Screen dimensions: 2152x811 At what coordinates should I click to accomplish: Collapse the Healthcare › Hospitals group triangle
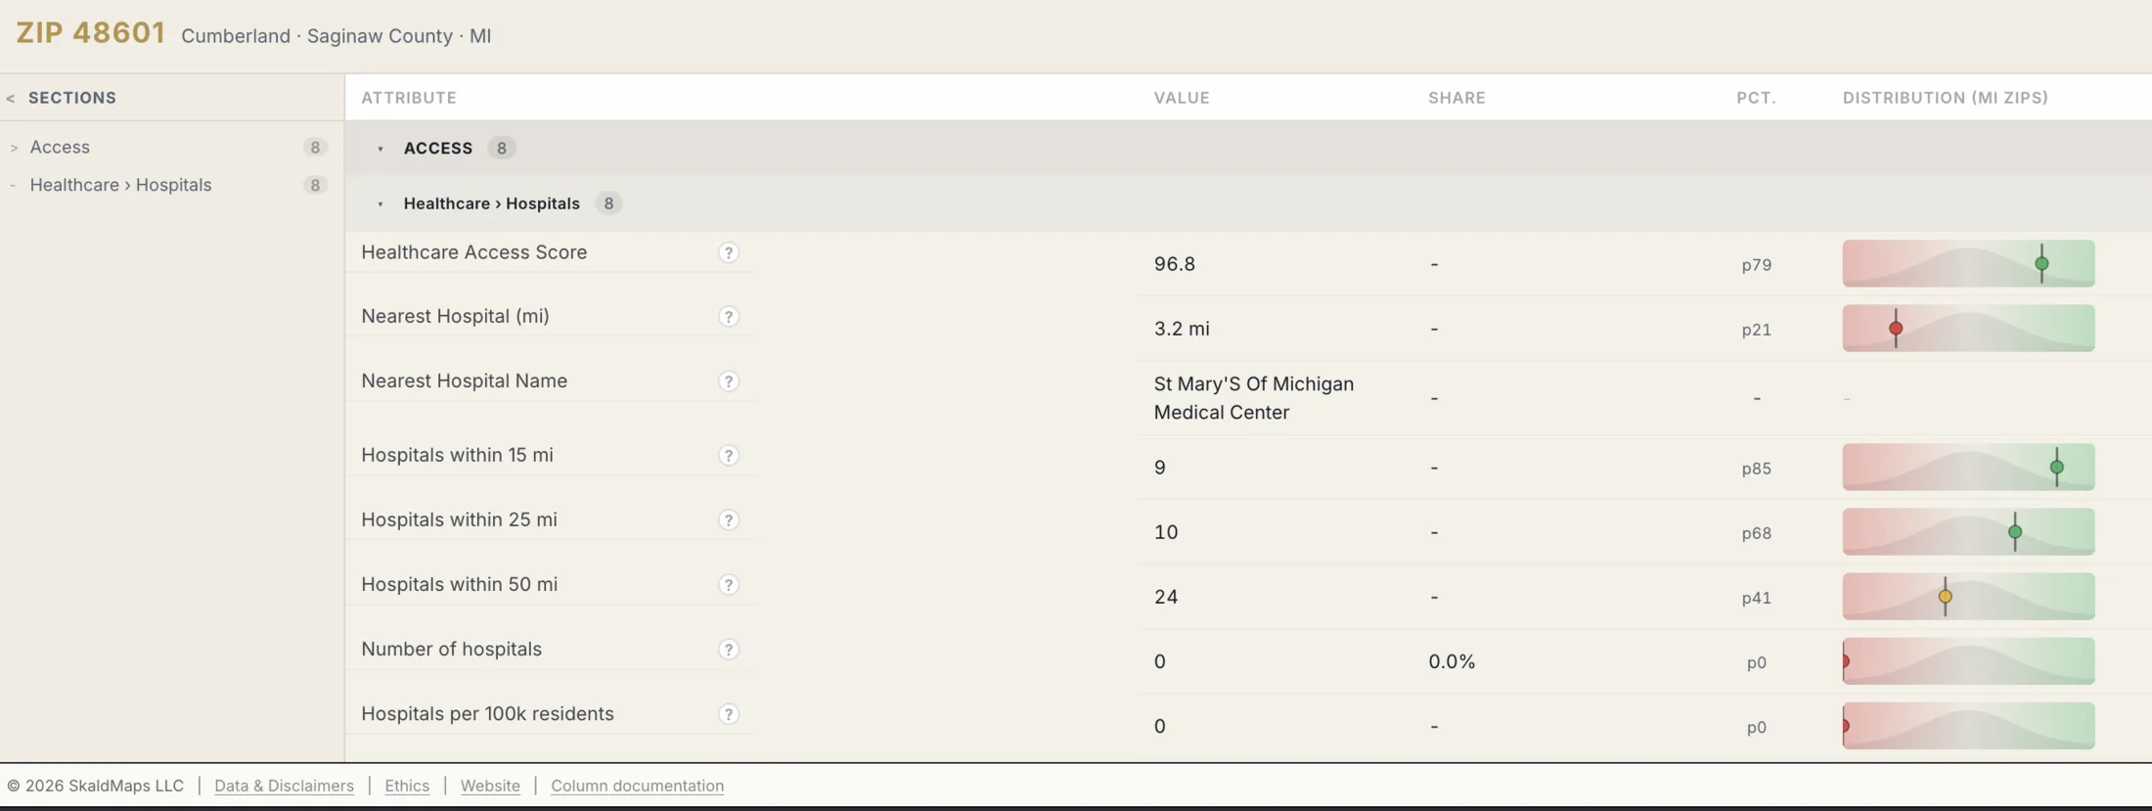(x=381, y=204)
